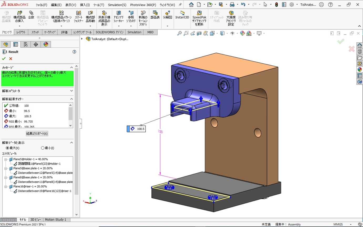Collapse Plane8@base plate-1 tree node

[6, 178]
